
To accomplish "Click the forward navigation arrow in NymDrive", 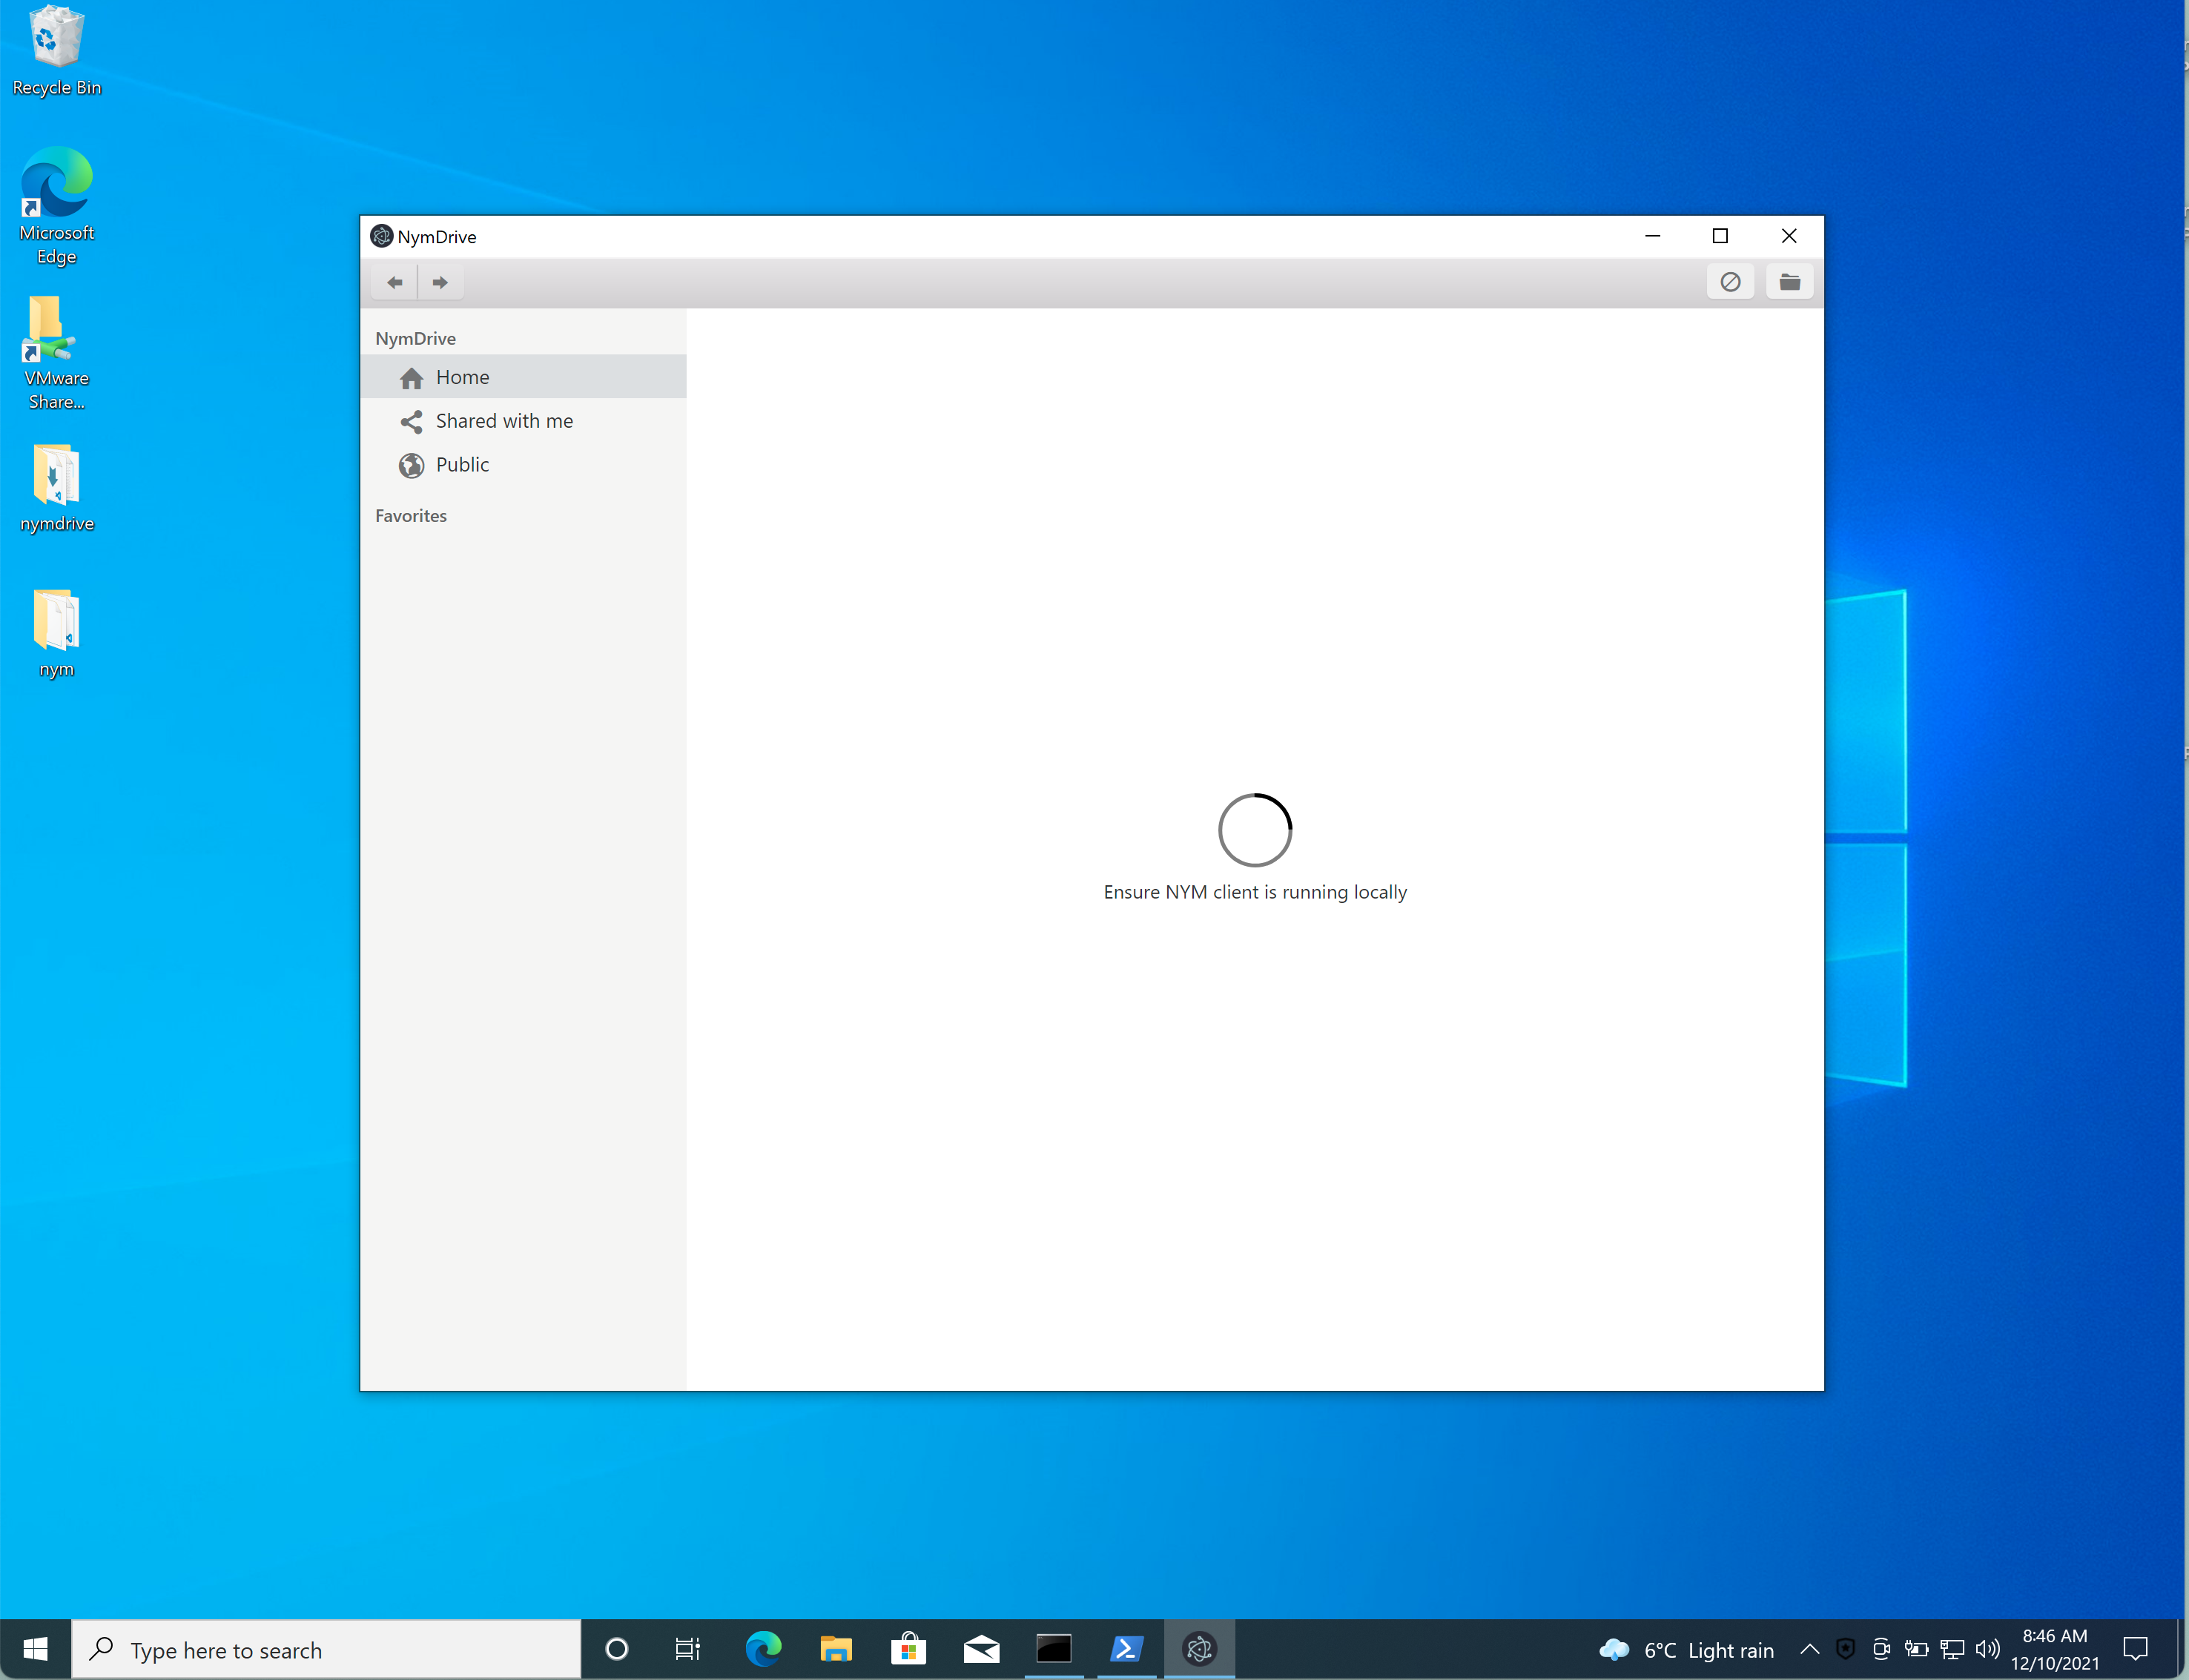I will (440, 283).
